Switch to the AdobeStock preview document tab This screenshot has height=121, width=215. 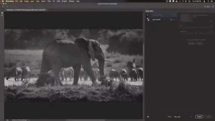point(26,10)
